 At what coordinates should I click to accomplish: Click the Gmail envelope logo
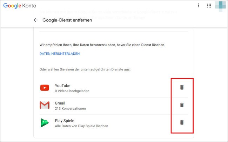pyautogui.click(x=45, y=105)
